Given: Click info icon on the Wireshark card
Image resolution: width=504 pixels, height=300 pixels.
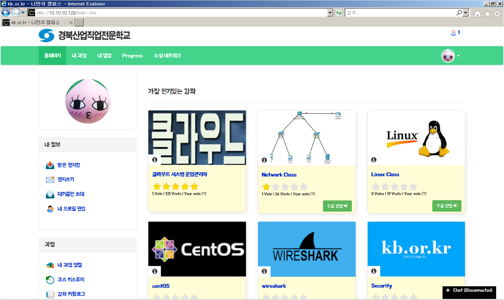Looking at the screenshot, I should pos(264,271).
